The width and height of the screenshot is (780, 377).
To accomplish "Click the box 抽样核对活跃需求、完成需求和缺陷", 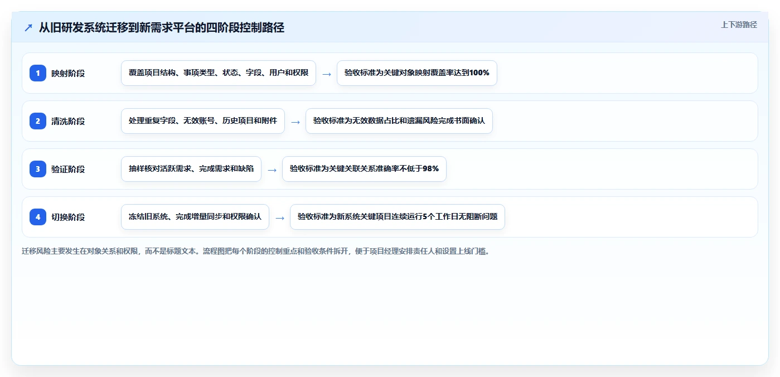I will click(x=191, y=169).
